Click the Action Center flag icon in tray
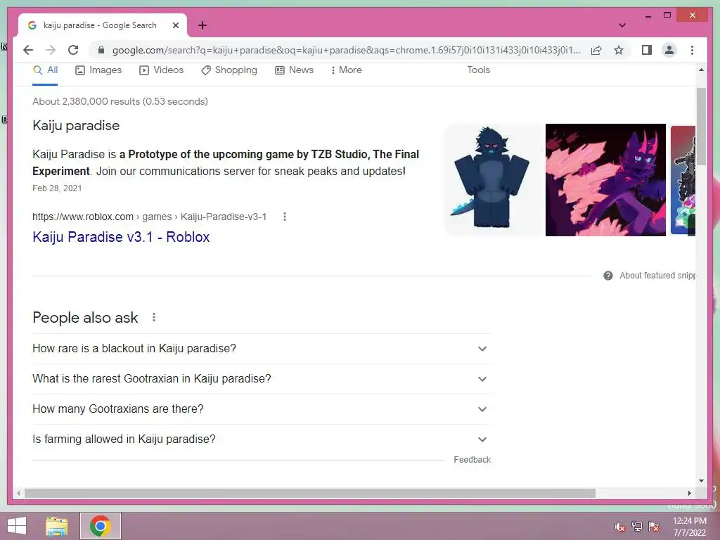The image size is (720, 540). pyautogui.click(x=654, y=527)
